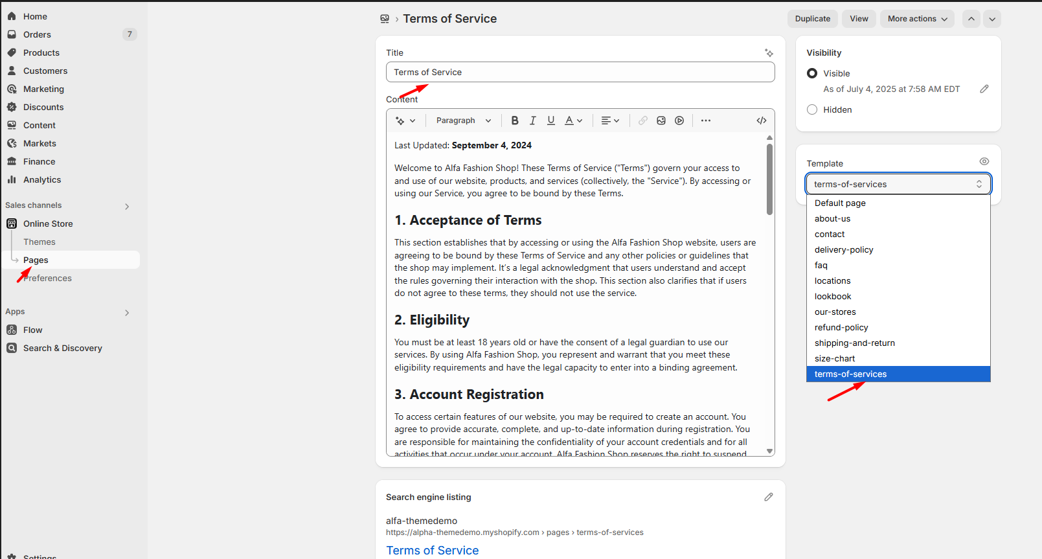Click the Analytics bar chart icon
The height and width of the screenshot is (559, 1042).
coord(12,179)
